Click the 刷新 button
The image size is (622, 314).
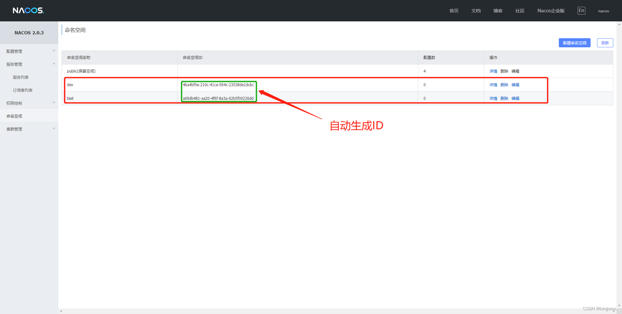605,43
